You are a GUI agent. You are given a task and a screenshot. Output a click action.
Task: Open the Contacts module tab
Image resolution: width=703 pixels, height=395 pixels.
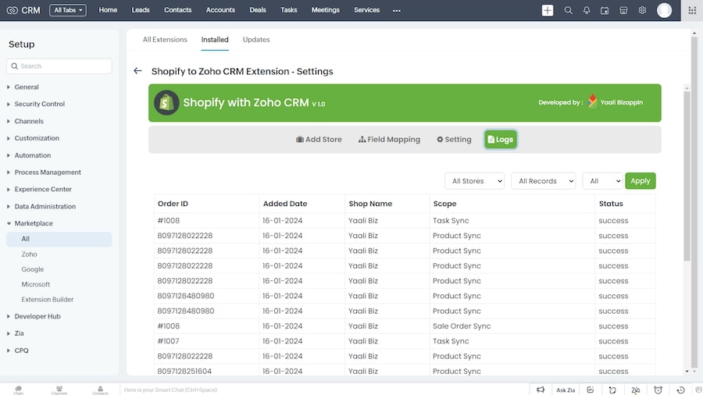177,10
